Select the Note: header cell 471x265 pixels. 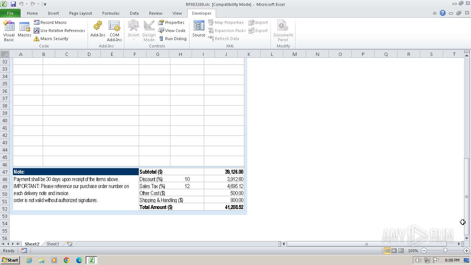[76, 172]
